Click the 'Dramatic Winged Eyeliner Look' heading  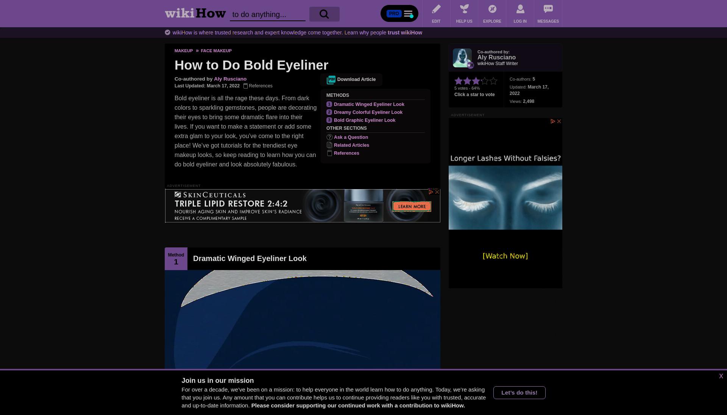[250, 259]
